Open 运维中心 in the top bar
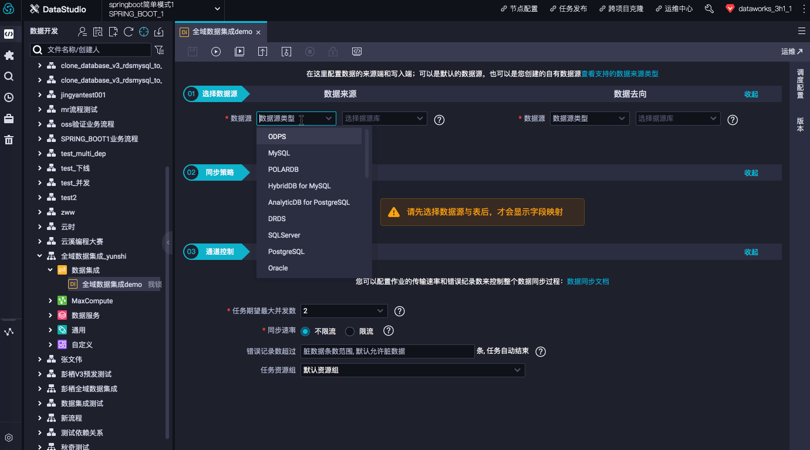810x450 pixels. coord(674,9)
